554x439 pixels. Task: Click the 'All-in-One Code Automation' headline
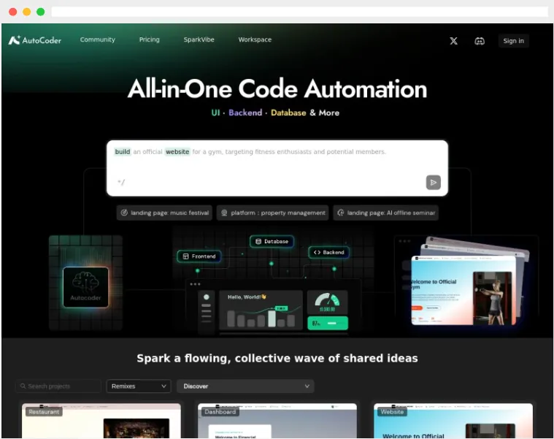[277, 88]
